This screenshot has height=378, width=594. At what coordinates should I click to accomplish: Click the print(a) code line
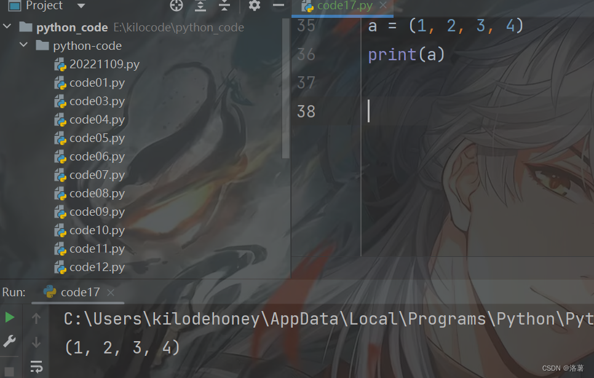click(x=406, y=55)
